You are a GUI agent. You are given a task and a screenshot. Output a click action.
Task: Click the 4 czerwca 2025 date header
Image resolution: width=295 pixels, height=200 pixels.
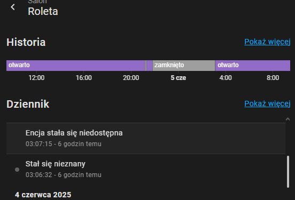point(43,195)
